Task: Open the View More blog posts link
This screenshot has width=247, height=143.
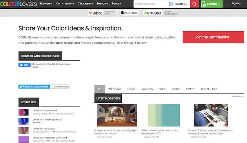Action: click(238, 96)
